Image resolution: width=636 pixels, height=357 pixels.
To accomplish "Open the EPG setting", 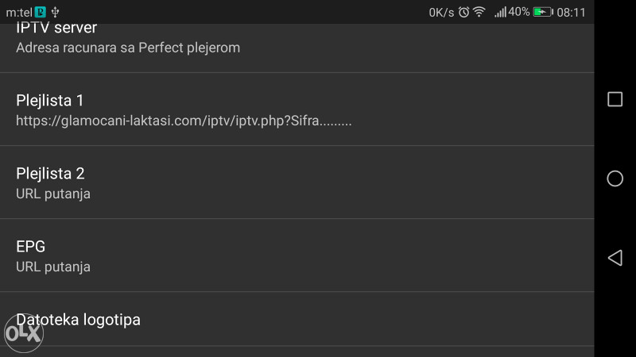I will [297, 255].
